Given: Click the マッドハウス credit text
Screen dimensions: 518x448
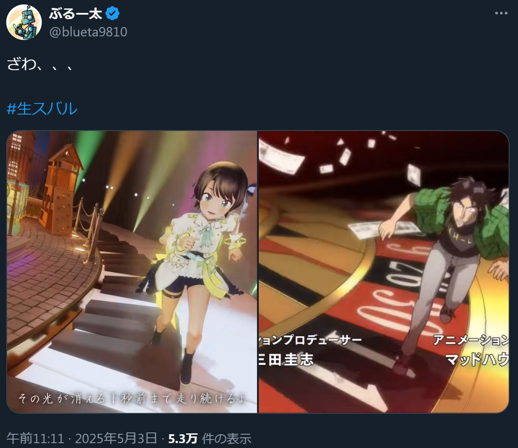Looking at the screenshot, I should (477, 359).
